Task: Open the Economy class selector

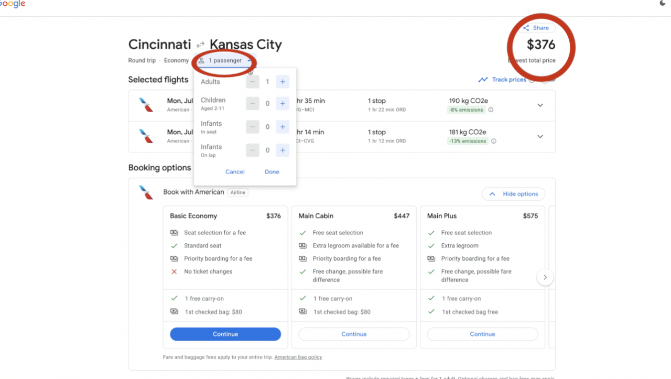Action: coord(176,60)
